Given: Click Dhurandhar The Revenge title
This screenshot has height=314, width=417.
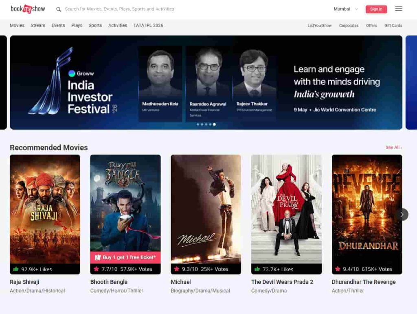Looking at the screenshot, I should coord(364,282).
